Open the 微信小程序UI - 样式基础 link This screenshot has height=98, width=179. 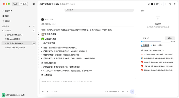[159, 62]
